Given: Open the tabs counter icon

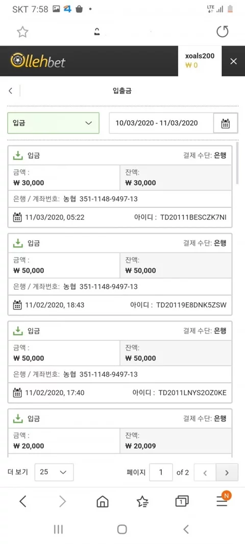Looking at the screenshot, I should [182, 501].
